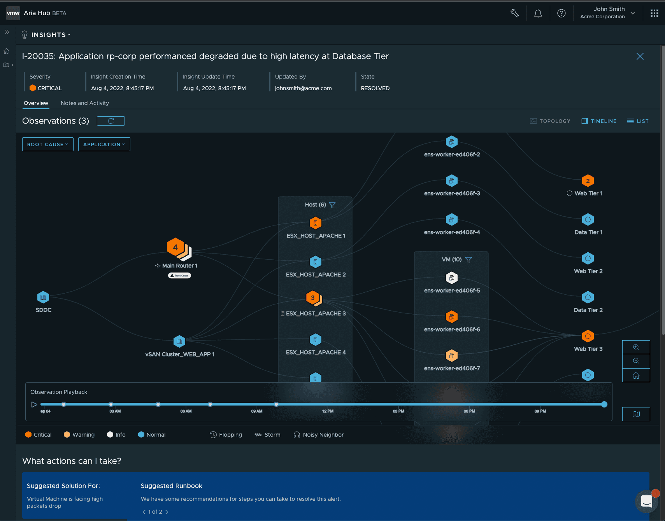Open the minimap icon button

tap(636, 414)
